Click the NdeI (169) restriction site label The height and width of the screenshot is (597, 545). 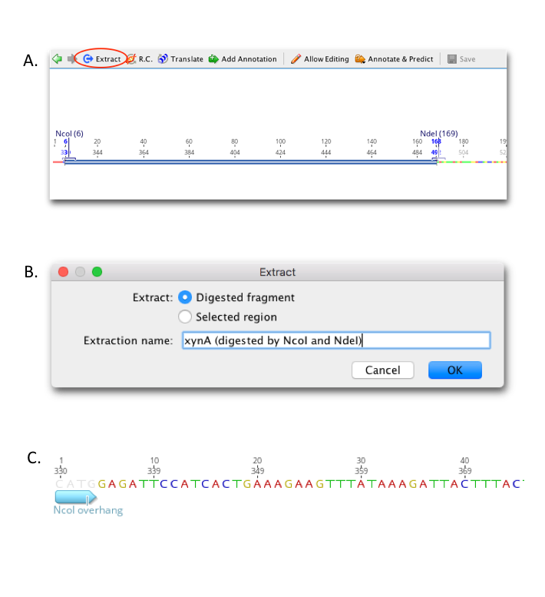[x=439, y=134]
